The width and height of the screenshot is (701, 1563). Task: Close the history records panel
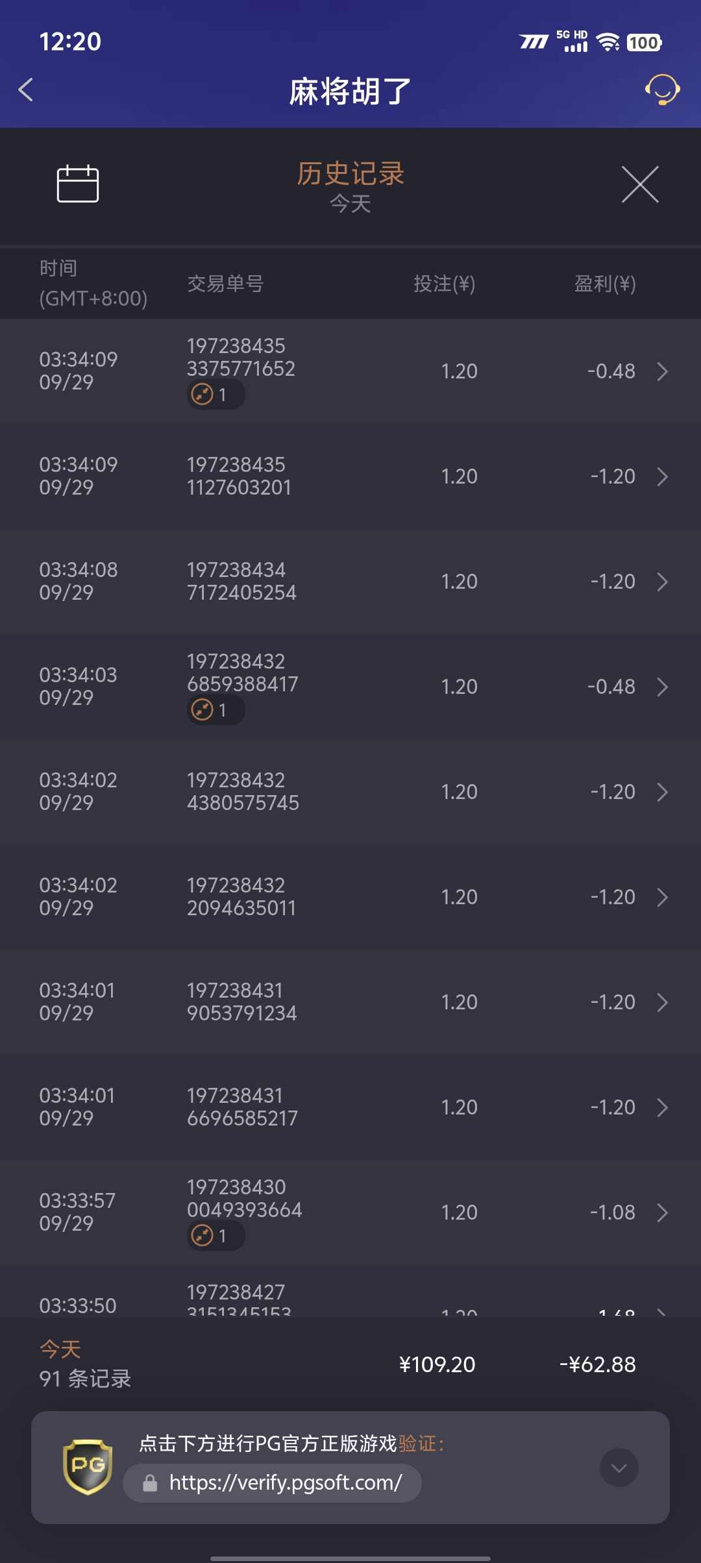[640, 184]
